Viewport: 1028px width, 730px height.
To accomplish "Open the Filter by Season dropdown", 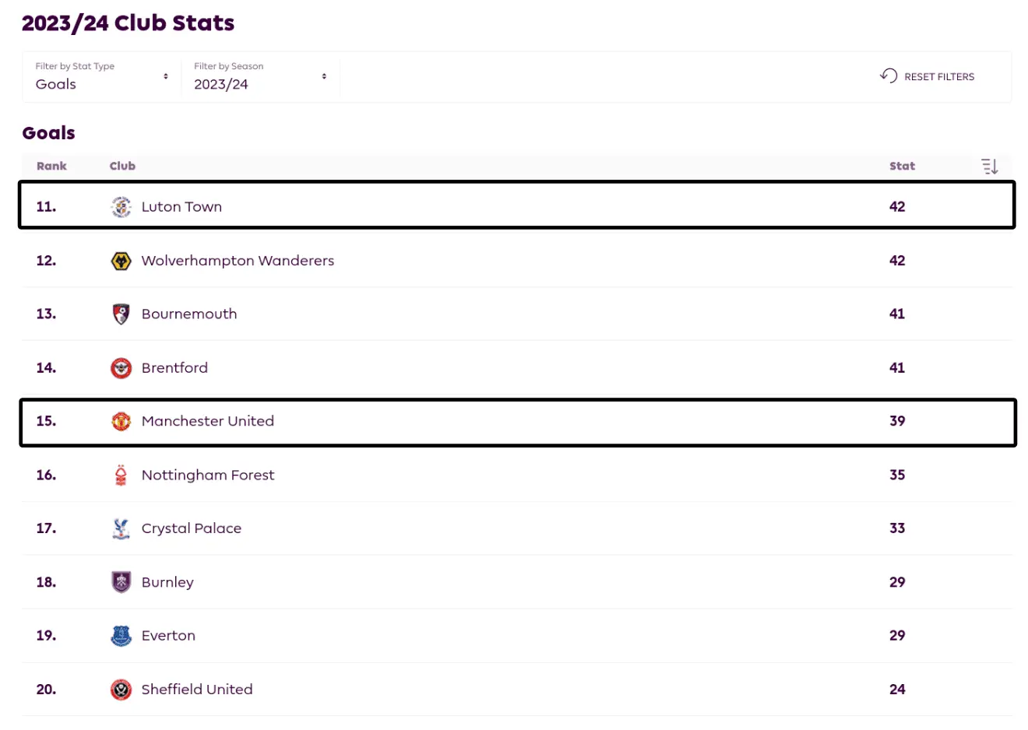I will [259, 76].
